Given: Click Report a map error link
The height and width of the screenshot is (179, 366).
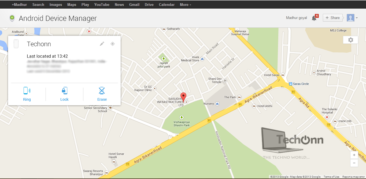Looking at the screenshot, I should click(x=353, y=177).
